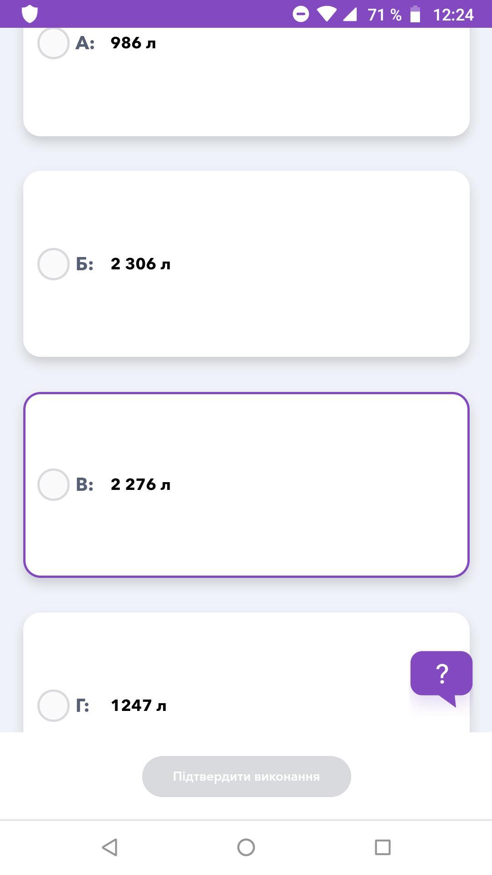492x875 pixels.
Task: Open recent apps square icon
Action: 383,847
